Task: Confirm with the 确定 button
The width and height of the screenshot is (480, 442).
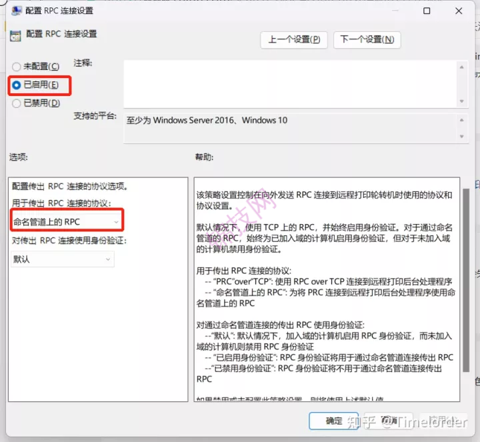Action: [334, 421]
